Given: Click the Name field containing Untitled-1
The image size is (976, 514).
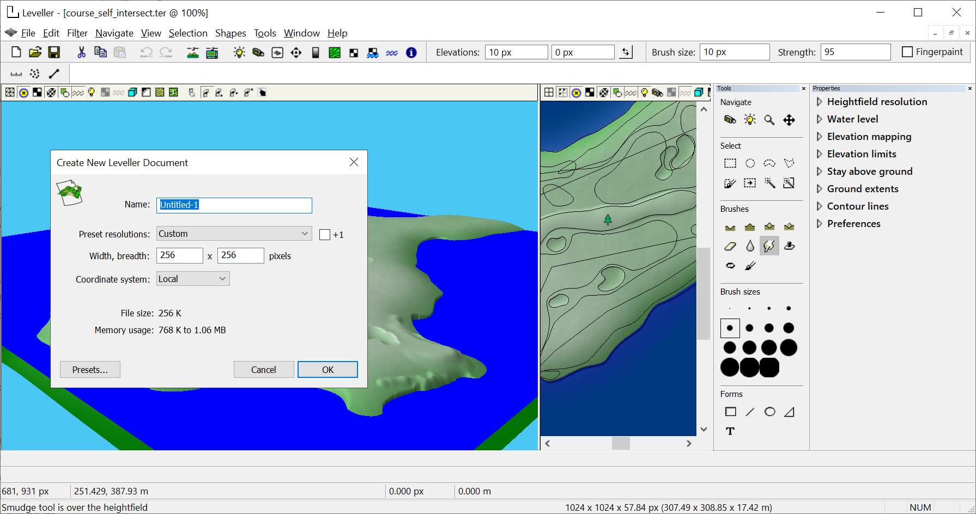Looking at the screenshot, I should tap(234, 205).
